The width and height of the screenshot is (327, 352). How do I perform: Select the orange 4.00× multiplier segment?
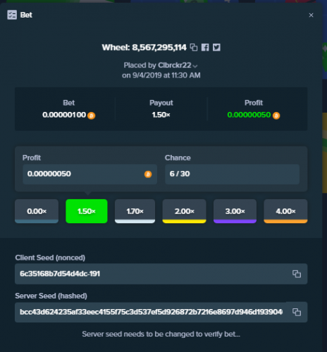point(285,211)
